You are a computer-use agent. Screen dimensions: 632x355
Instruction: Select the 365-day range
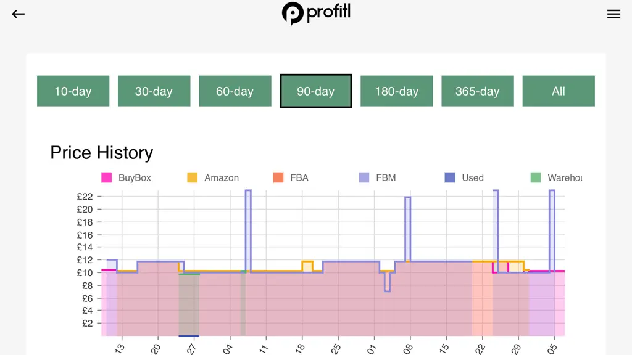(x=478, y=91)
